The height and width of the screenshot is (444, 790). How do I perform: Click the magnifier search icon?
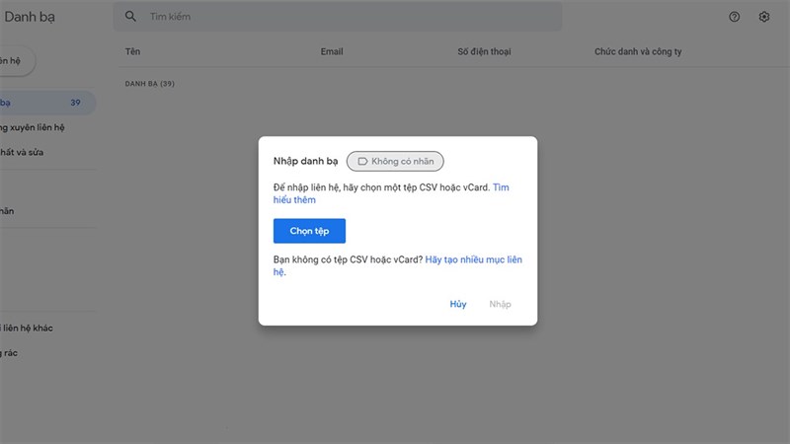pyautogui.click(x=130, y=17)
